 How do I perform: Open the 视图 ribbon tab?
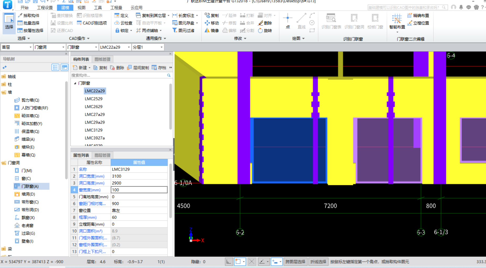(81, 8)
